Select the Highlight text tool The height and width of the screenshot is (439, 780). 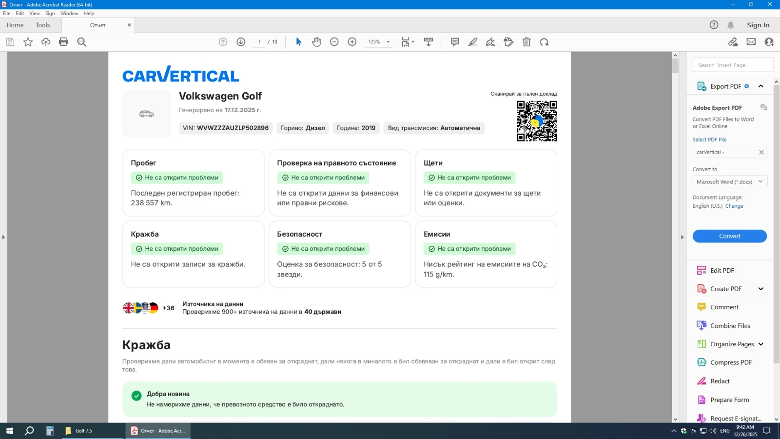472,42
